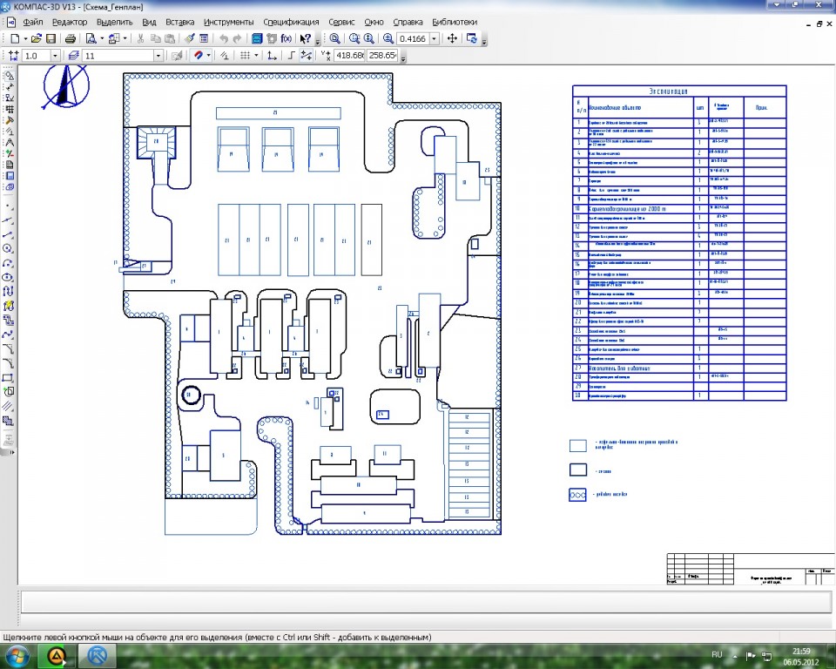
Task: Expand the cursor step 1.0 dropdown
Action: coord(55,56)
